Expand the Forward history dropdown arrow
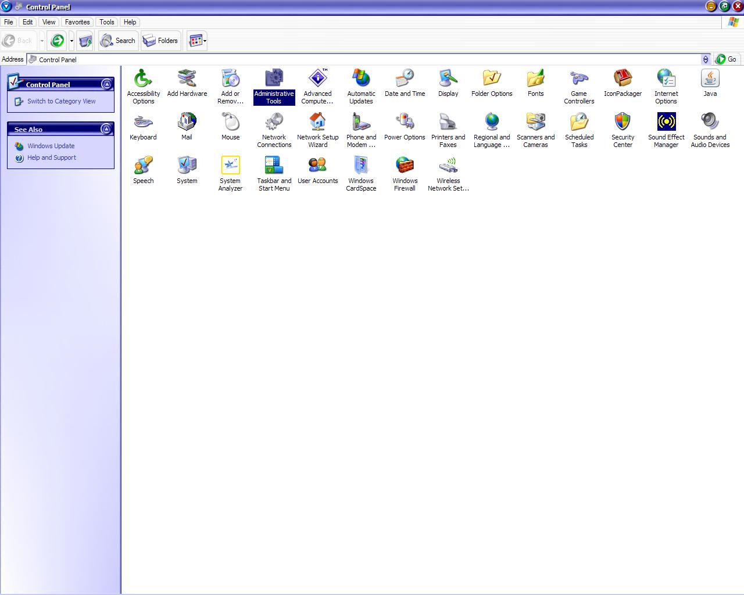Image resolution: width=744 pixels, height=595 pixels. (71, 41)
